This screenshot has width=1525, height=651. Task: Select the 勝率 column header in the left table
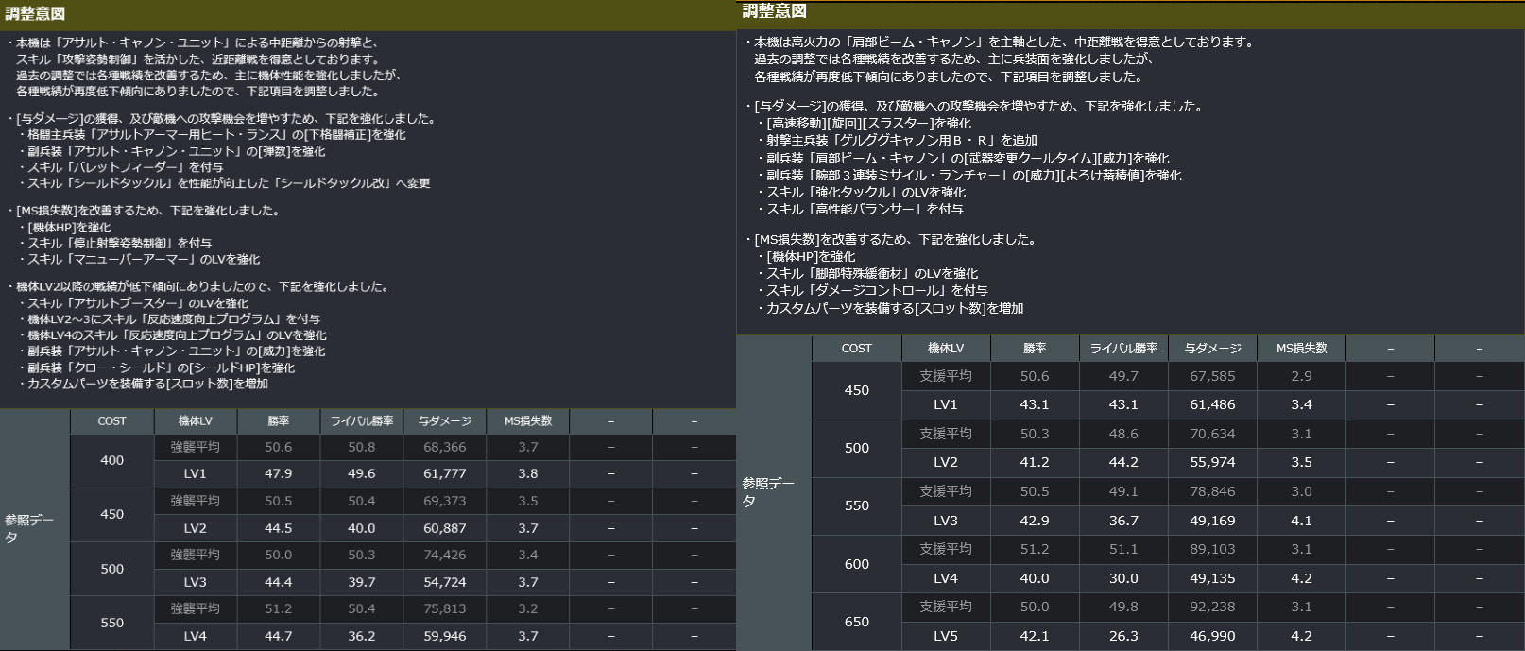coord(278,421)
